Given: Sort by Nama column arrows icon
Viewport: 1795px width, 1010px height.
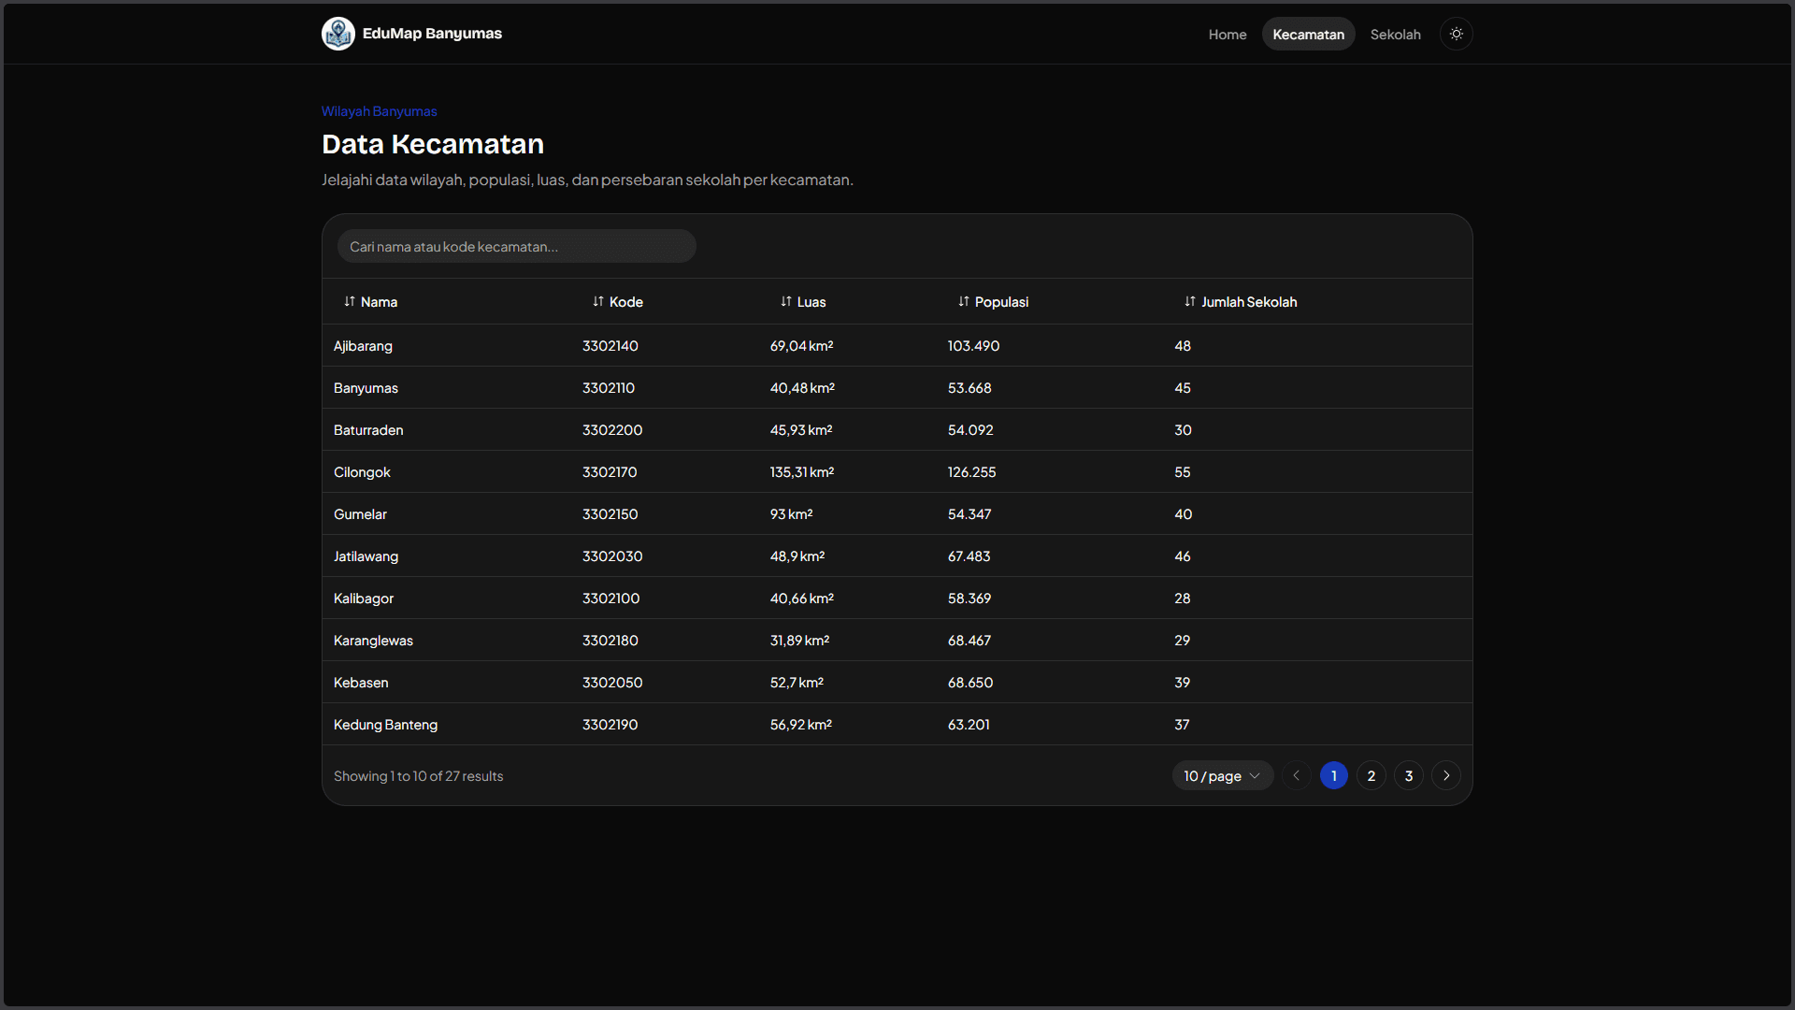Looking at the screenshot, I should point(350,301).
